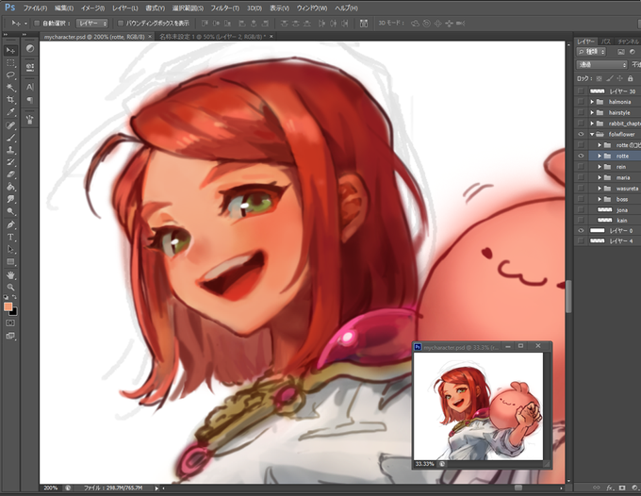Select the Move tool in the toolbox
This screenshot has width=641, height=496.
(x=10, y=50)
